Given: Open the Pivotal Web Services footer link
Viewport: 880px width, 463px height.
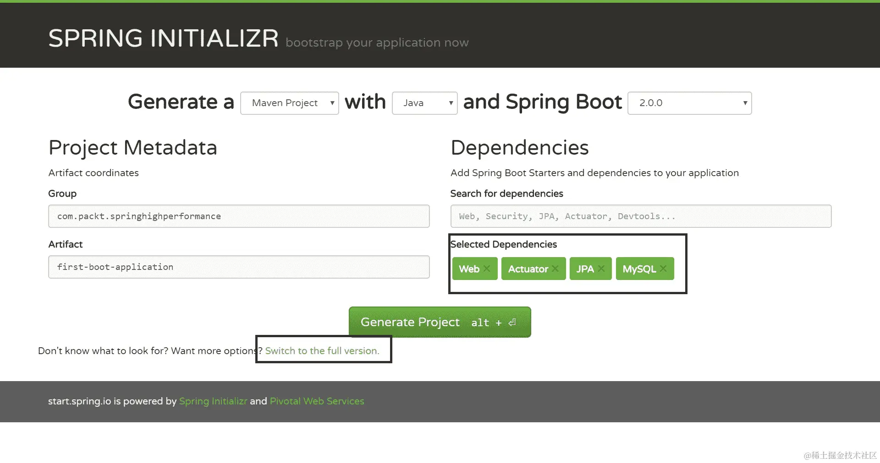Looking at the screenshot, I should point(317,401).
